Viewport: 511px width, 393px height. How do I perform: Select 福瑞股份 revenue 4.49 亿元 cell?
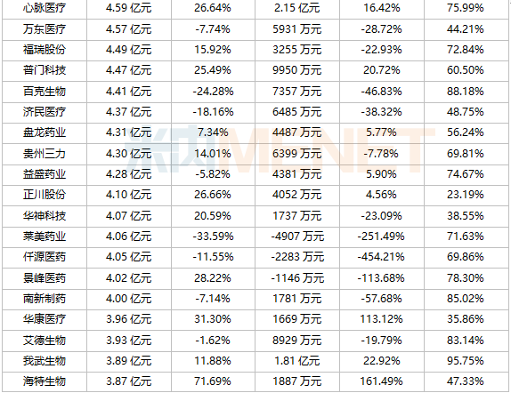tap(129, 50)
